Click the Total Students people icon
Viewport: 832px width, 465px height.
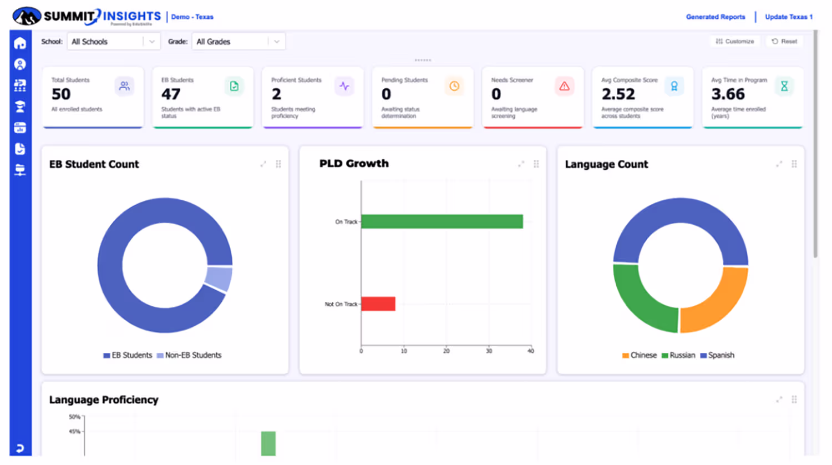click(124, 86)
